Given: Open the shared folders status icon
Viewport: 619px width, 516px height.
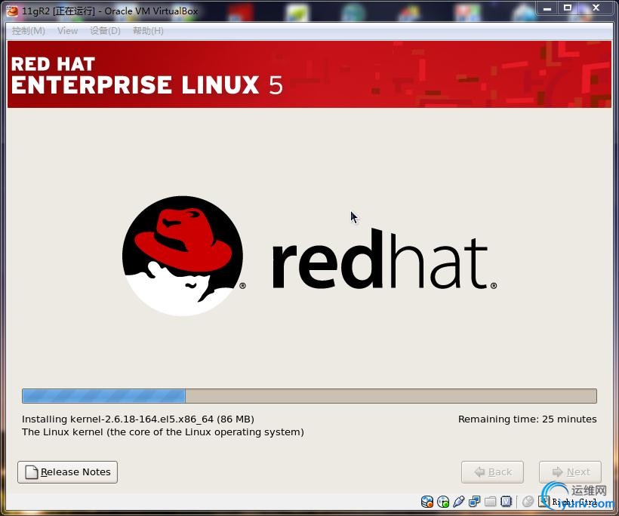Looking at the screenshot, I should click(491, 502).
